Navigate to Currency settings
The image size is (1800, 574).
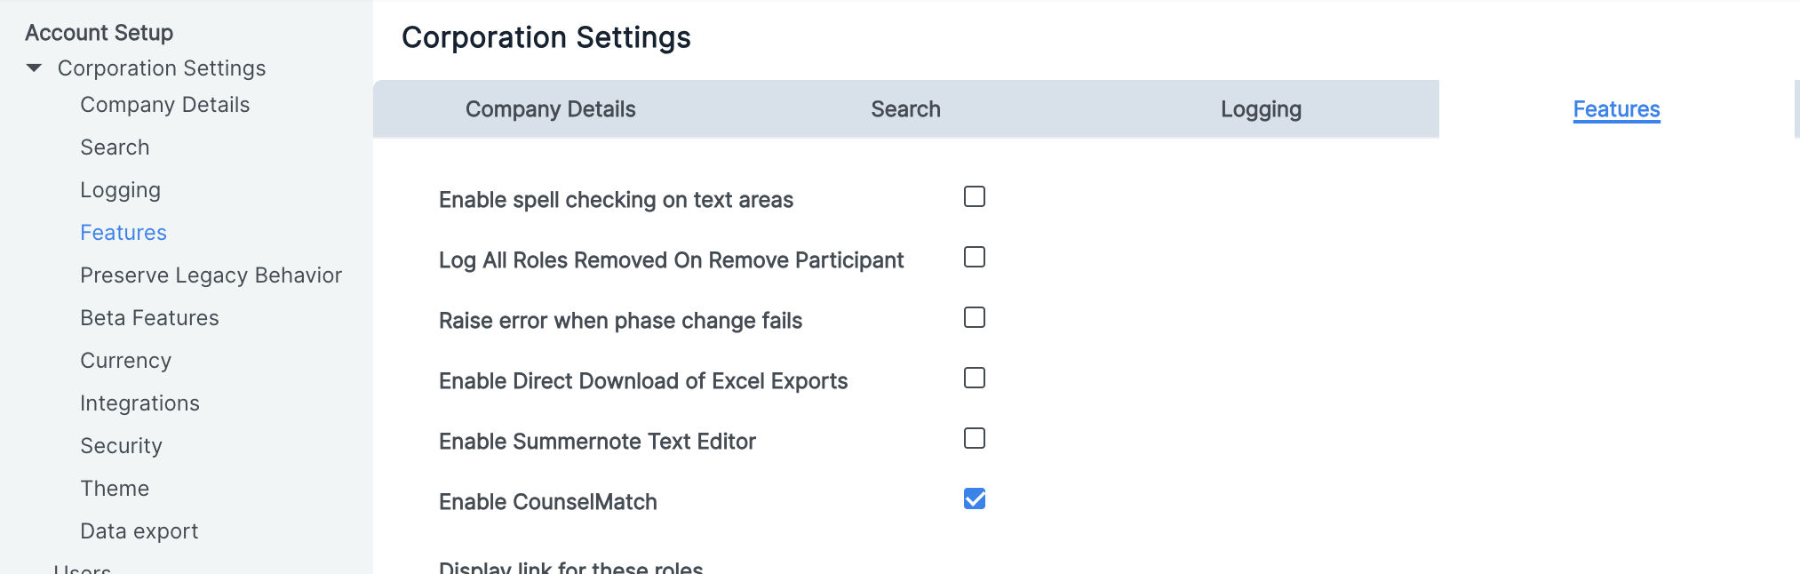[x=125, y=361]
